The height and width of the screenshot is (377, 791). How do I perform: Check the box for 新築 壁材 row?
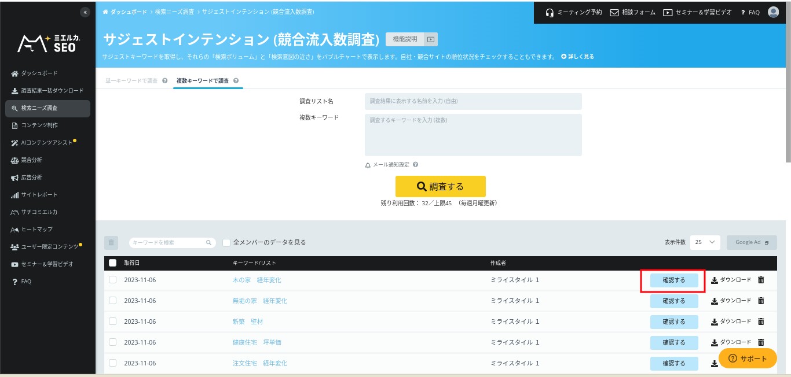pyautogui.click(x=113, y=321)
